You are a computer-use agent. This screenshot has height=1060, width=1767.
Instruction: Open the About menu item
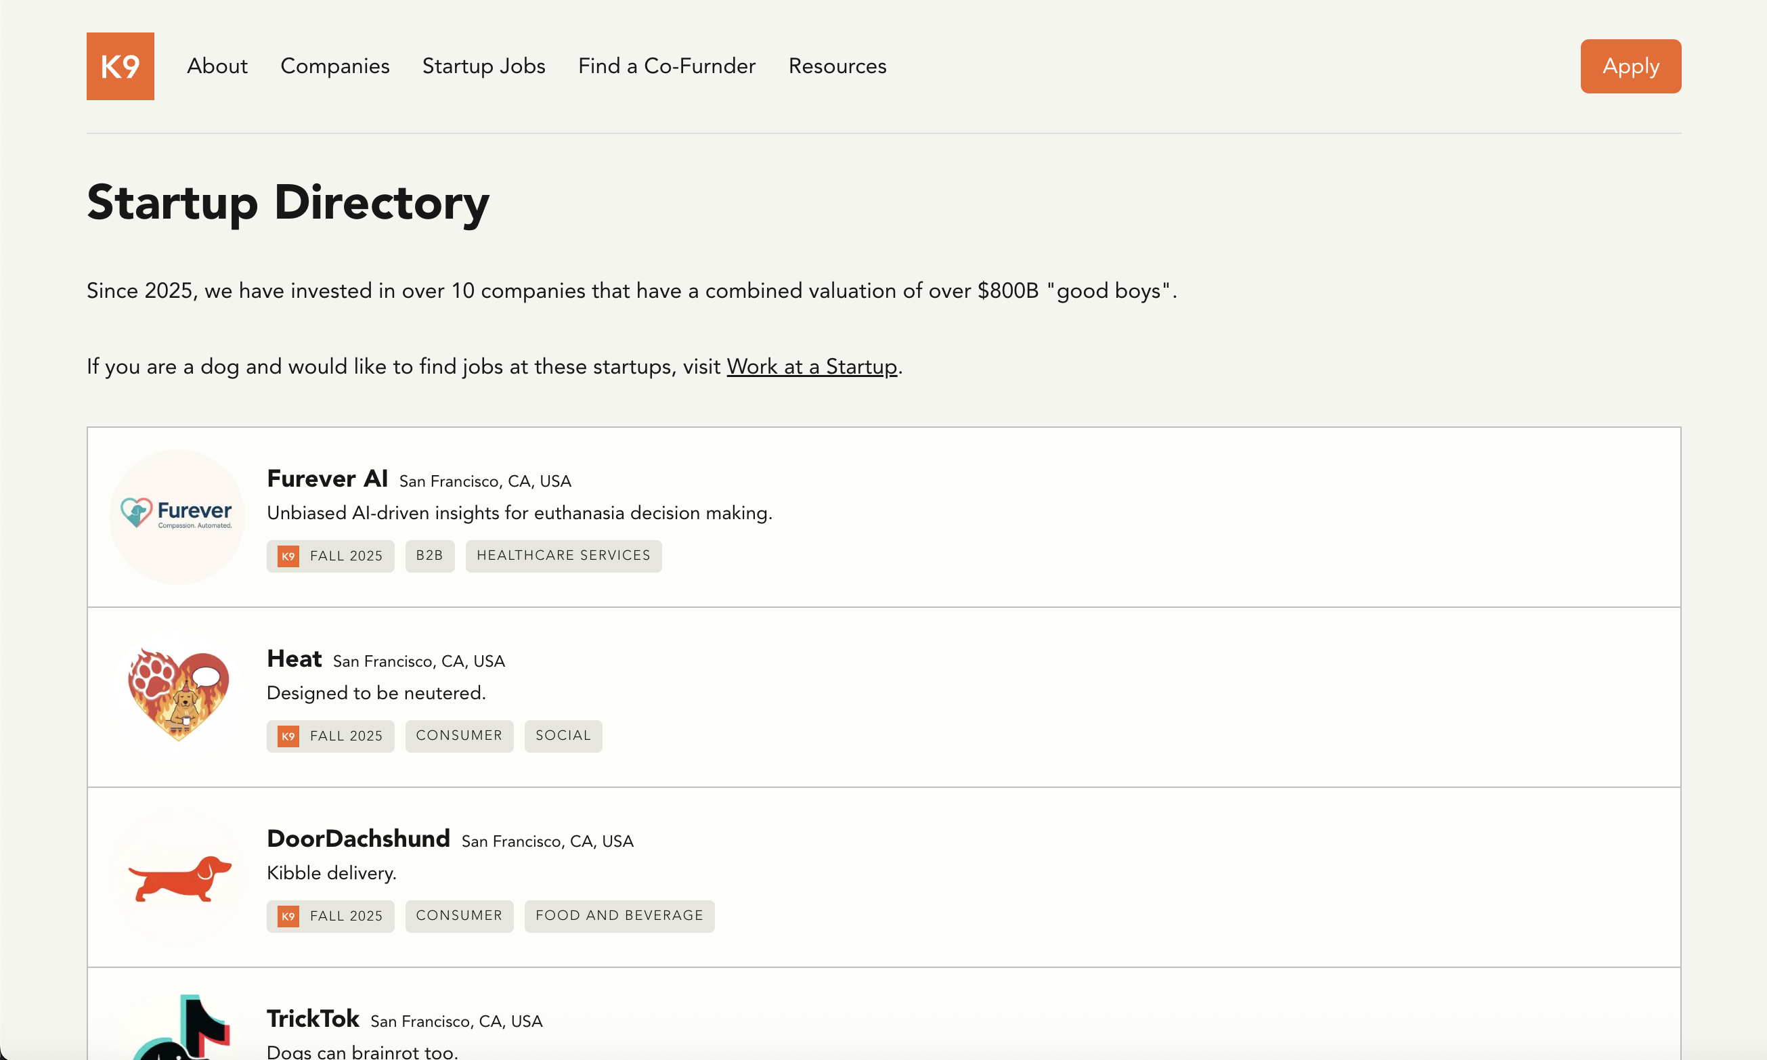pyautogui.click(x=217, y=66)
